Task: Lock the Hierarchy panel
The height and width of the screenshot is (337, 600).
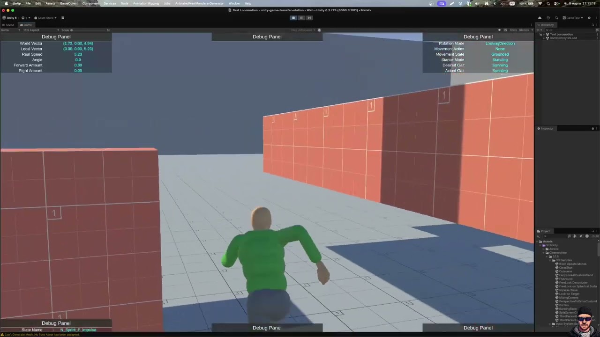Action: point(592,25)
